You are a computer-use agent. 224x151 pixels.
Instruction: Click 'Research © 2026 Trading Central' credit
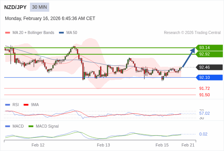(192, 33)
